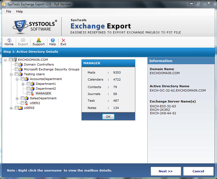This screenshot has width=217, height=179.
Task: Select the AccountsDepartment checkbox
Action: pos(22,79)
